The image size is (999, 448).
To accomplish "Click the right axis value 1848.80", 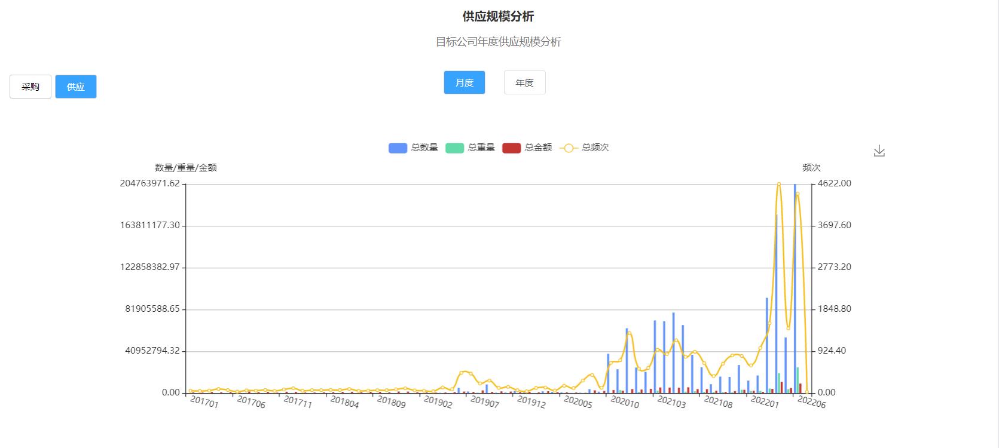I will coord(834,309).
